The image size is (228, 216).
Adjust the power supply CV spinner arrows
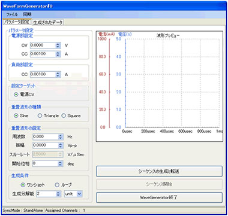[x=58, y=45]
